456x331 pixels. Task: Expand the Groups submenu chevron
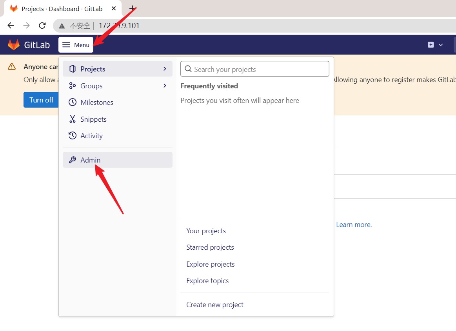(x=165, y=86)
